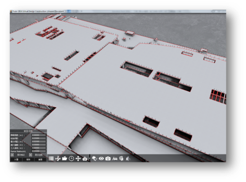Open the clash documents icon in toolbar

click(x=122, y=158)
